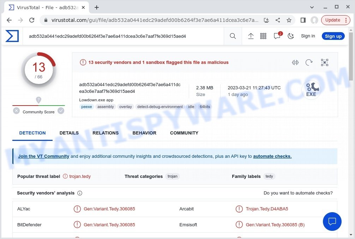355x239 pixels.
Task: Click the Sign in link
Action: (308, 36)
